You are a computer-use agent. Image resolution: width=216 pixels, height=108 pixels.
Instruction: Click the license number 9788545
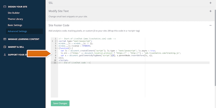[x=86, y=46]
